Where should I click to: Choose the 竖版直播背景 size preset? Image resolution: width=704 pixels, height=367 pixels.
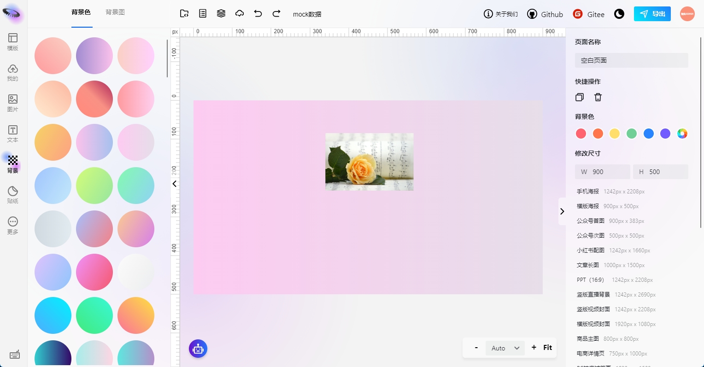(616, 295)
